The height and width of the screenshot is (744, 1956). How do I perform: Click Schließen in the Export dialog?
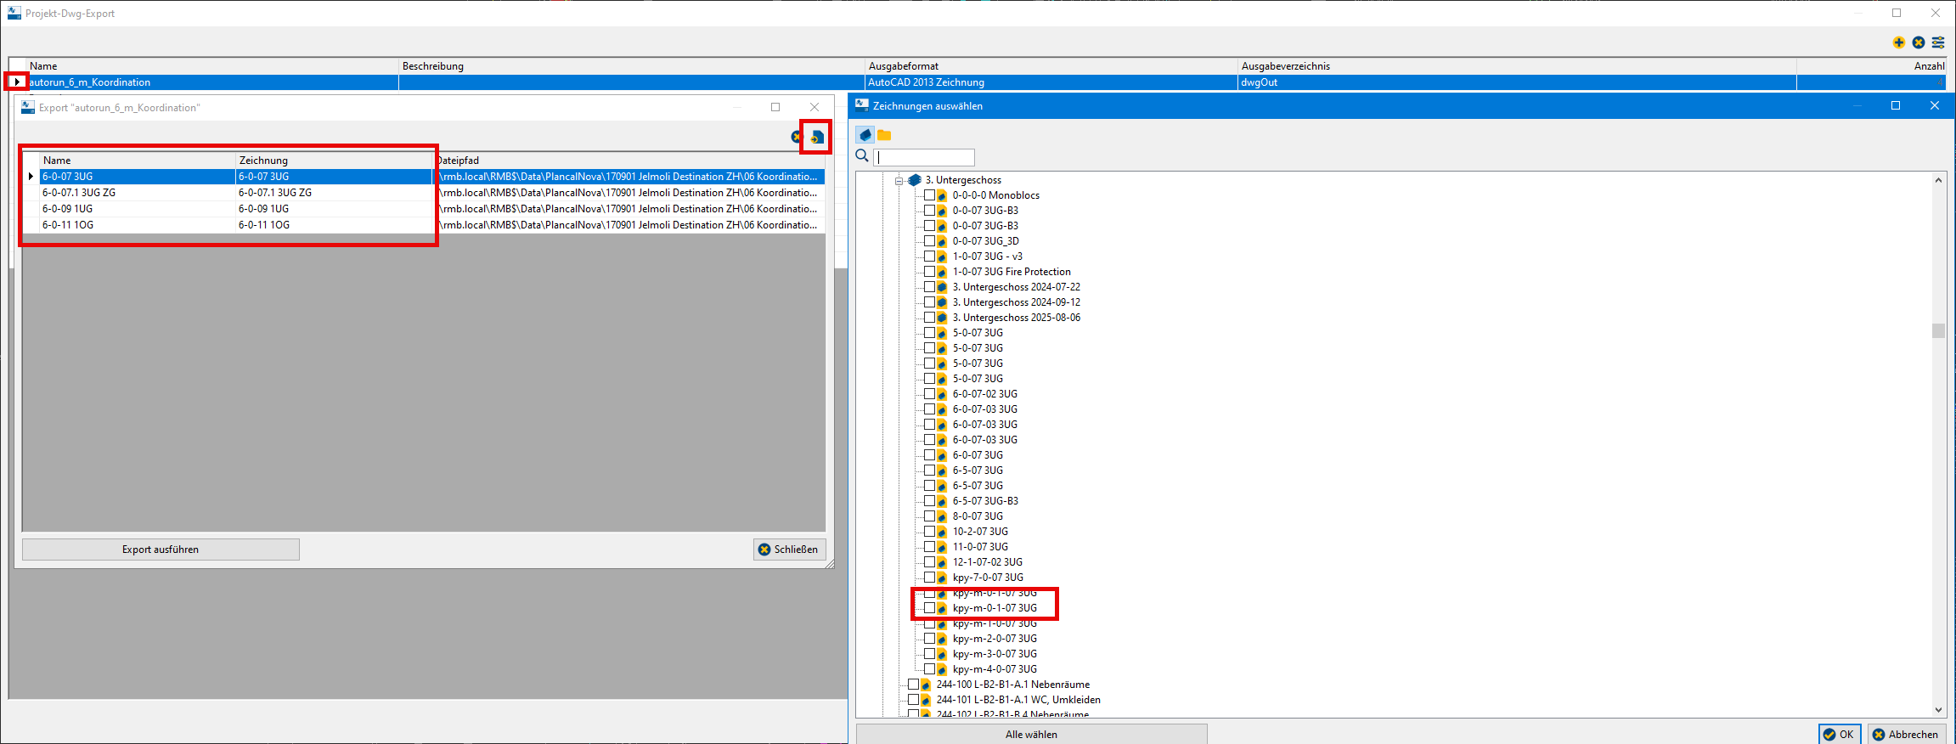(789, 550)
